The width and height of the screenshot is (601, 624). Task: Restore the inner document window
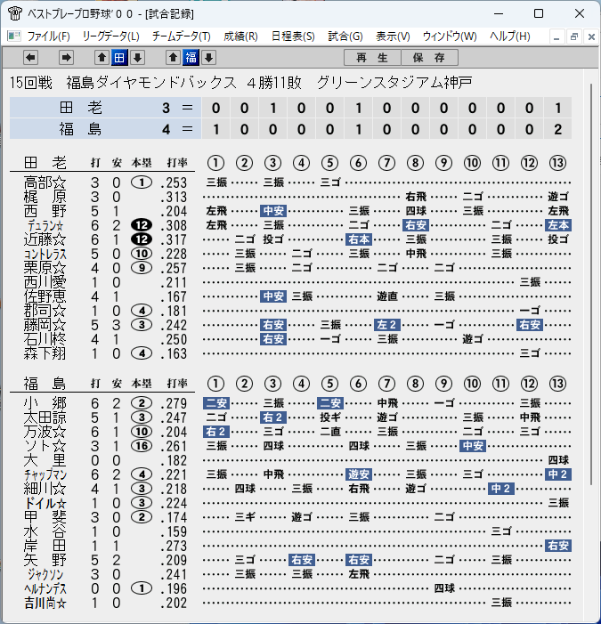pyautogui.click(x=574, y=37)
